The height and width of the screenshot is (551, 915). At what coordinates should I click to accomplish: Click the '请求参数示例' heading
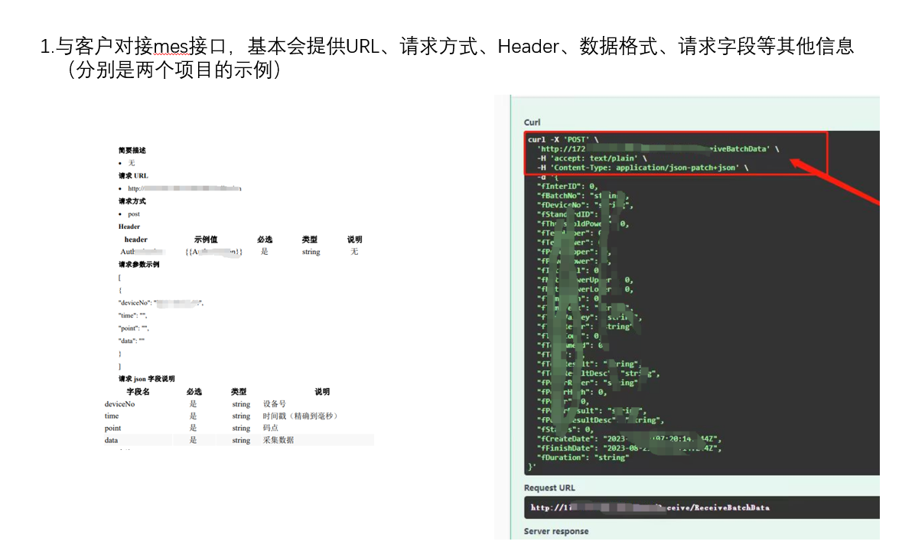(x=139, y=265)
